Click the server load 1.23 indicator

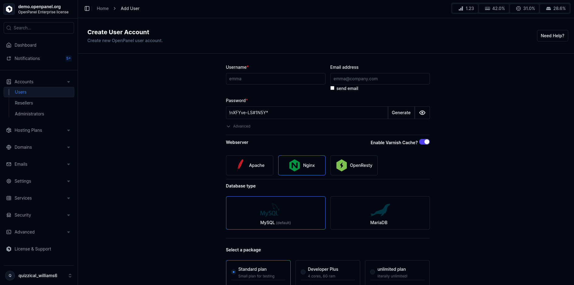pos(466,8)
